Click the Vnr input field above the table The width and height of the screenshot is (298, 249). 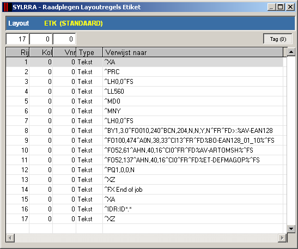pos(64,39)
